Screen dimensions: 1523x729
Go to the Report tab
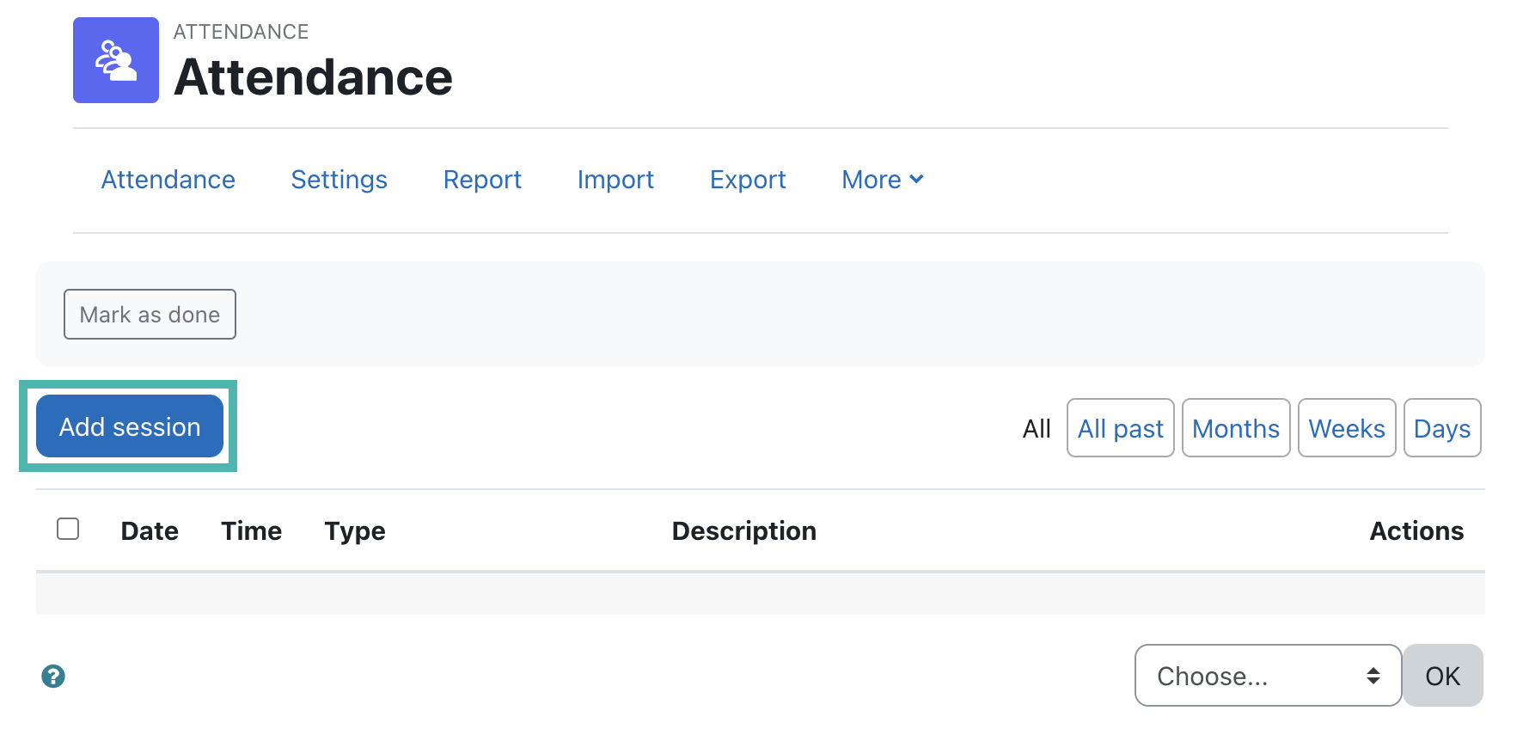(x=482, y=180)
